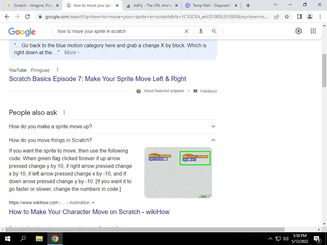
Task: Open the dropdown arrow next to wikihow Animation
Action: click(93, 203)
